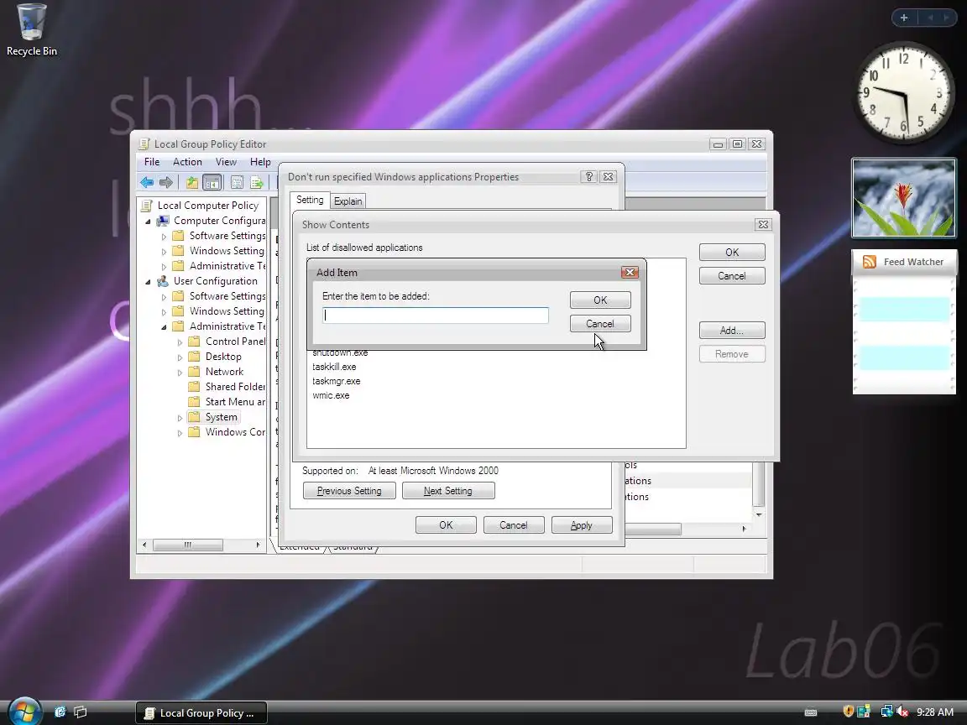
Task: Click the Local Group Policy taskbar button
Action: [x=201, y=712]
